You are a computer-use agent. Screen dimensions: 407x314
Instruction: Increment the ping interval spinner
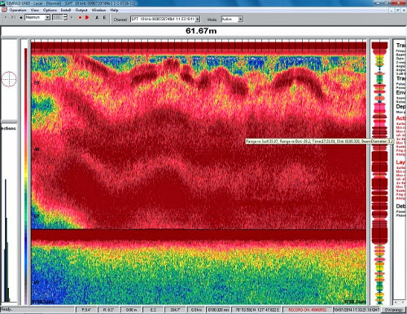(x=65, y=16)
